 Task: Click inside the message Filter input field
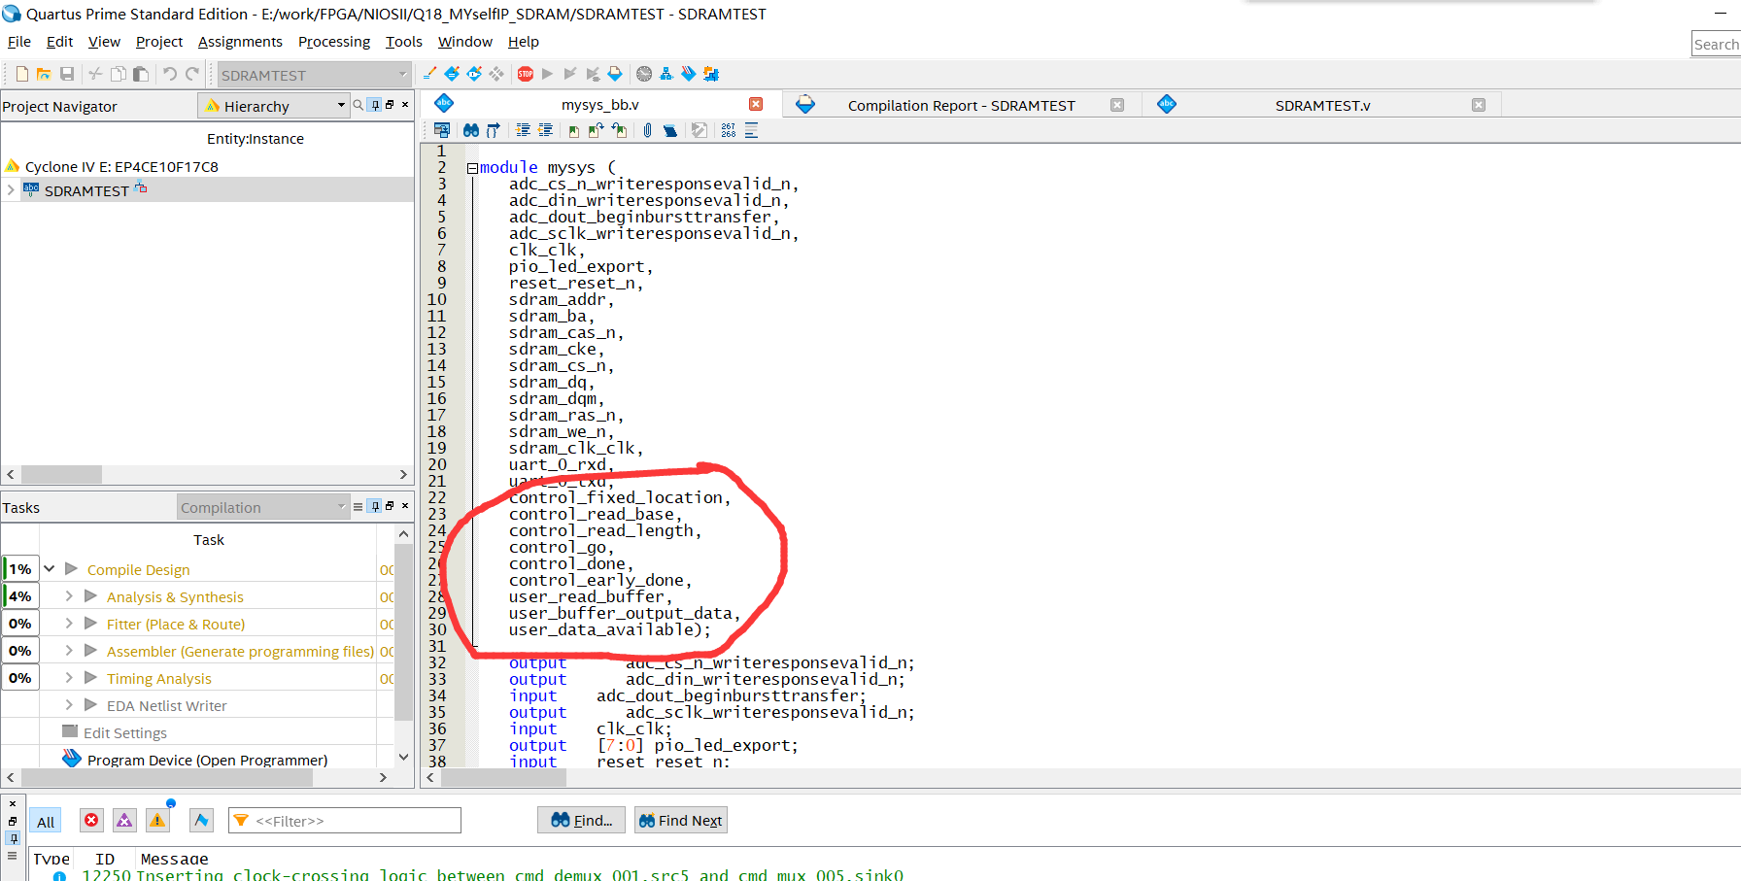(x=345, y=820)
